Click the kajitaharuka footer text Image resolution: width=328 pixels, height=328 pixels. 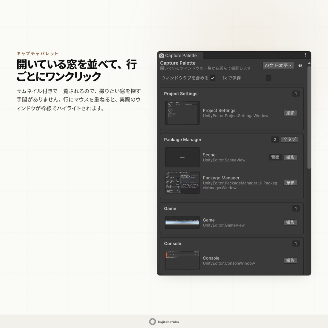[168, 322]
